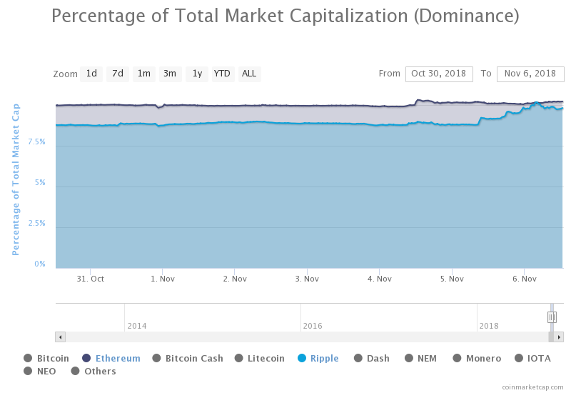The image size is (571, 393).
Task: Choose the YTD zoom option
Action: 223,74
